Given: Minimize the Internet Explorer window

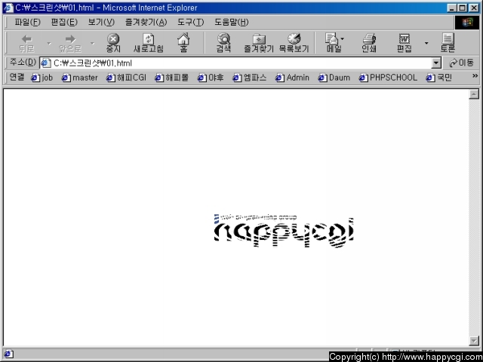Looking at the screenshot, I should [x=452, y=8].
